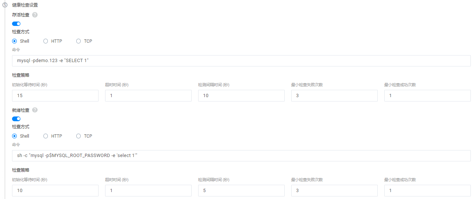
Task: Edit liveness 初始化等等时间 field showing 15
Action: (x=55, y=96)
